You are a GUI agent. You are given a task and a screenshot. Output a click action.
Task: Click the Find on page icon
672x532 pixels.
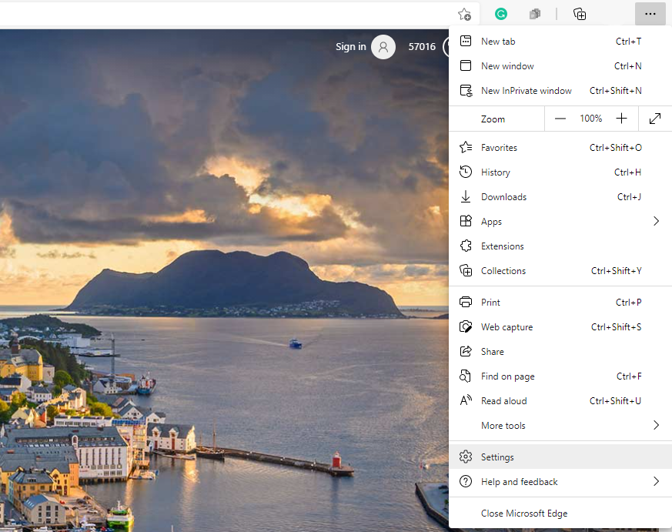[x=465, y=376]
